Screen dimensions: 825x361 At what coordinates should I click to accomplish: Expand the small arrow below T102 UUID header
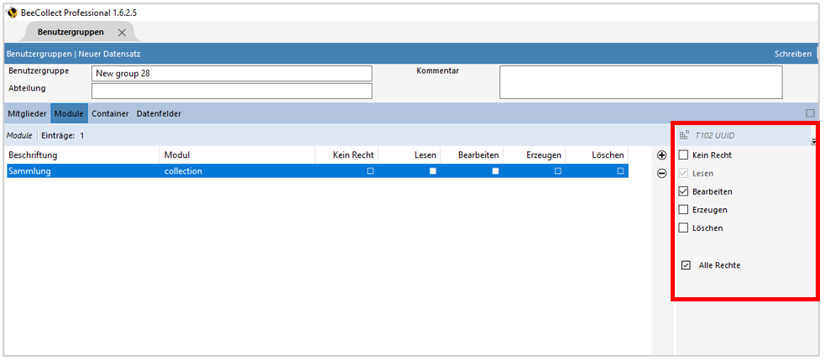coord(813,142)
